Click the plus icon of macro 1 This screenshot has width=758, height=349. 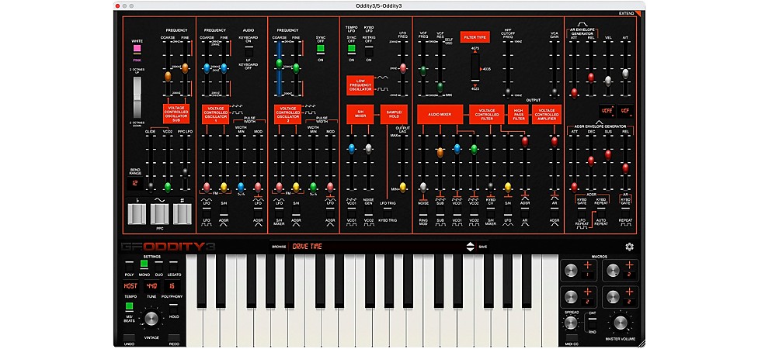point(587,265)
